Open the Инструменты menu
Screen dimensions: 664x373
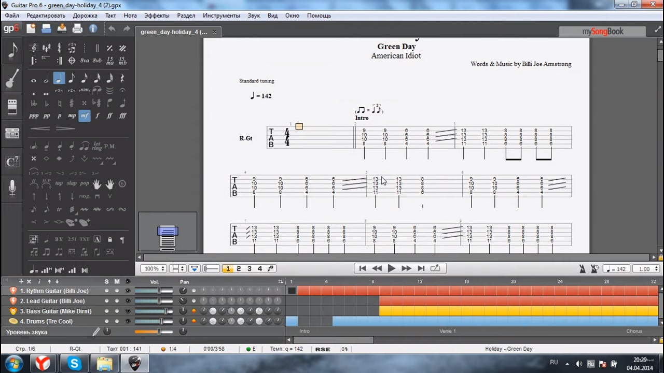click(x=221, y=16)
